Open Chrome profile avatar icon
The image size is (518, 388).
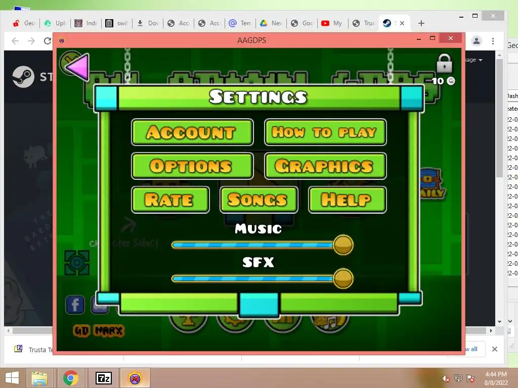pos(477,41)
